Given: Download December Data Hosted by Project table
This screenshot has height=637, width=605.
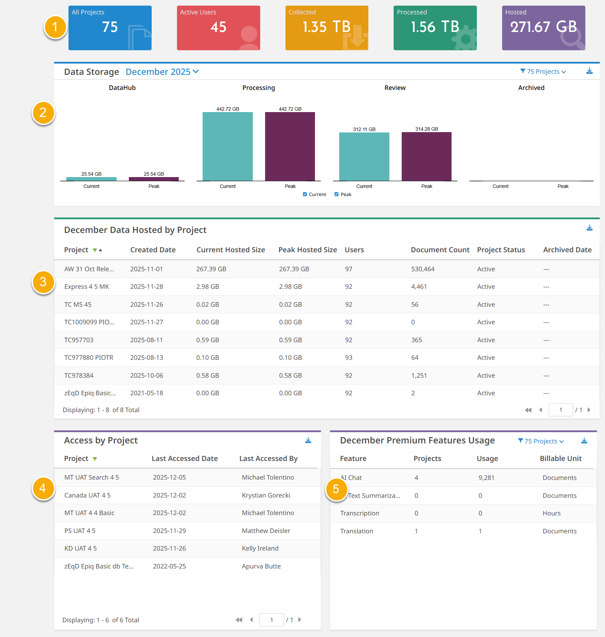Looking at the screenshot, I should [x=589, y=228].
